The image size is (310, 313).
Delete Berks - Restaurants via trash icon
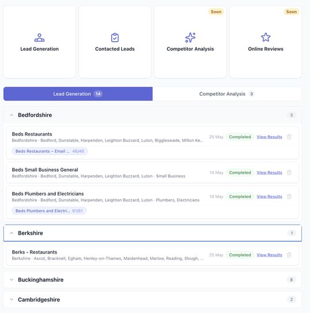(x=289, y=255)
